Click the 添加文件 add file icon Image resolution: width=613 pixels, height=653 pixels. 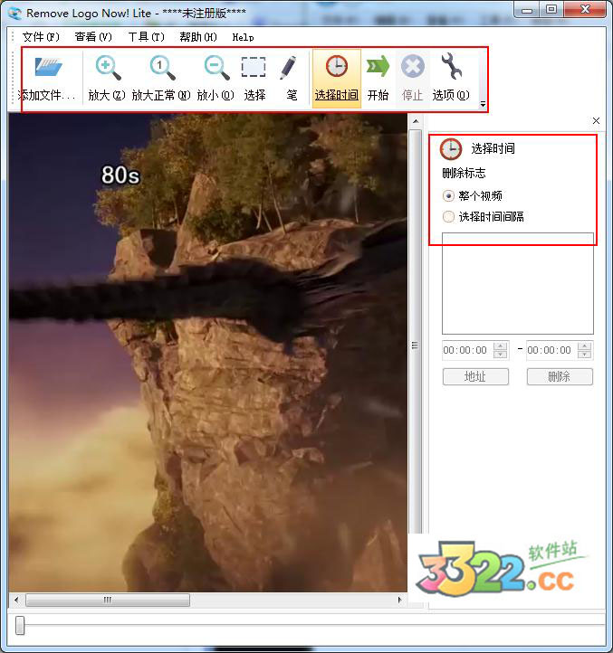click(x=48, y=67)
